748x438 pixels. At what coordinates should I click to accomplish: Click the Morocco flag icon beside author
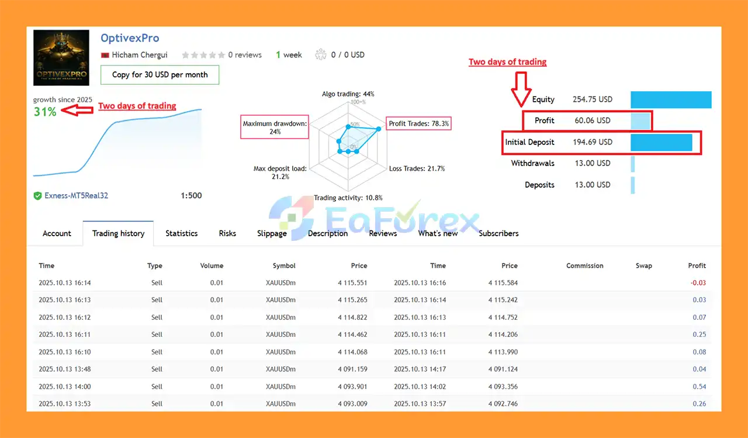click(x=105, y=55)
